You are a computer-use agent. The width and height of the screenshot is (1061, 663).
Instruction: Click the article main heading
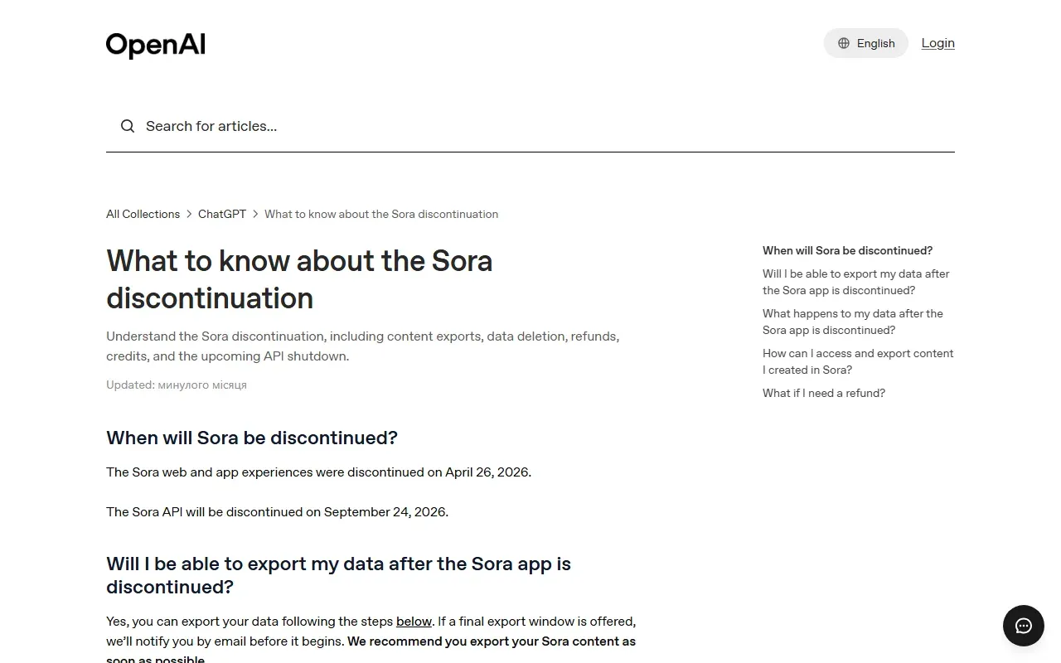(x=299, y=279)
